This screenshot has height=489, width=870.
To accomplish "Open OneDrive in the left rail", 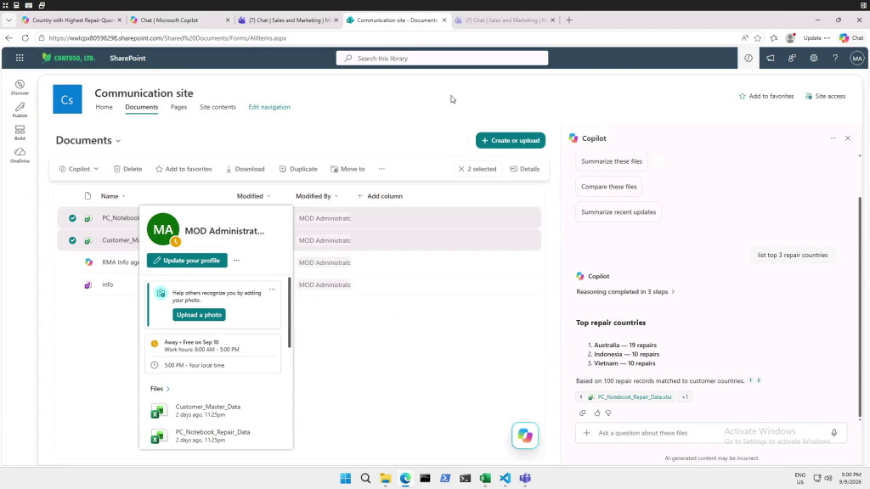I will 20,155.
